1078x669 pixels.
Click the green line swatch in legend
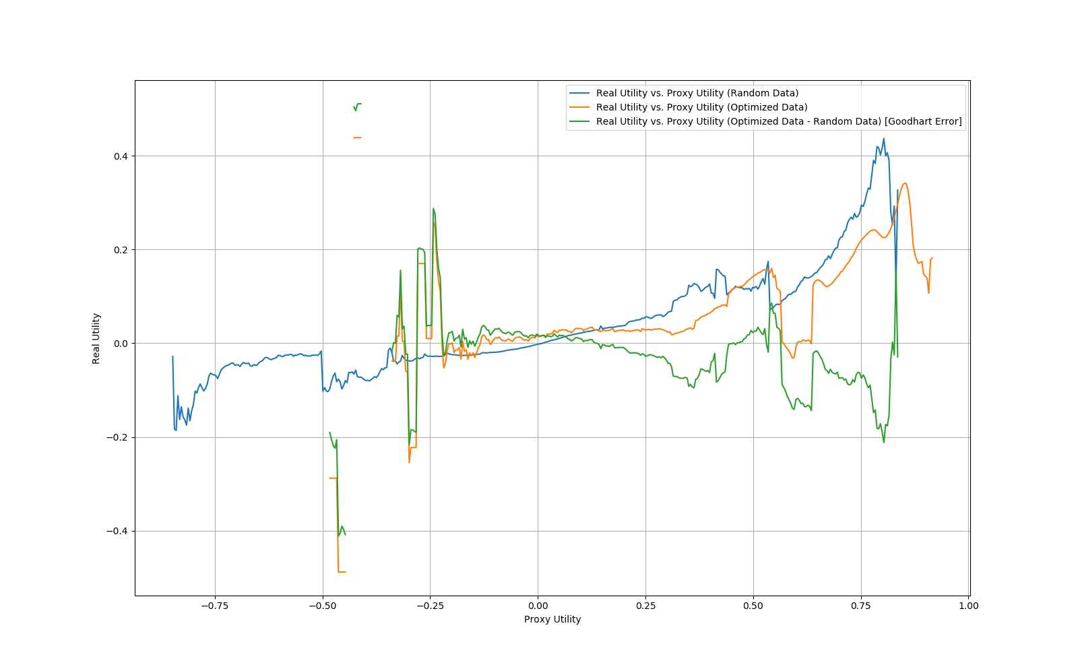pyautogui.click(x=579, y=121)
